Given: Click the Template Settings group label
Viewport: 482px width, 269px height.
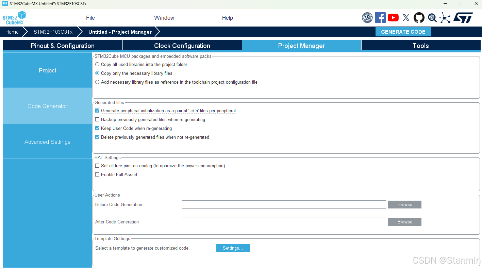Looking at the screenshot, I should [x=112, y=238].
